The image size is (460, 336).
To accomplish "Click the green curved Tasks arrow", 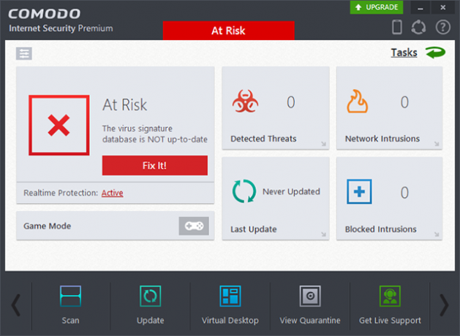I will click(x=436, y=53).
